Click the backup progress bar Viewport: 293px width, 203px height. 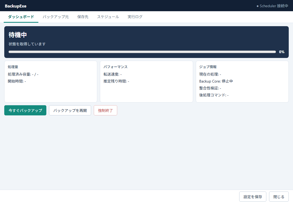point(142,52)
